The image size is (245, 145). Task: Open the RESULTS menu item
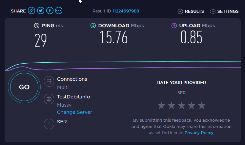pos(194,11)
